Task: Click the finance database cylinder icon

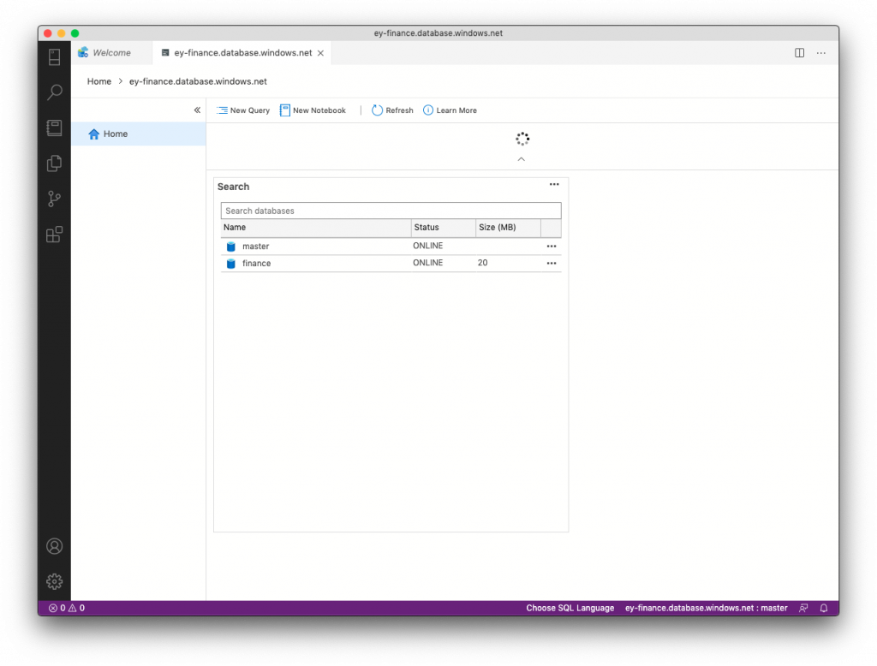Action: 231,264
